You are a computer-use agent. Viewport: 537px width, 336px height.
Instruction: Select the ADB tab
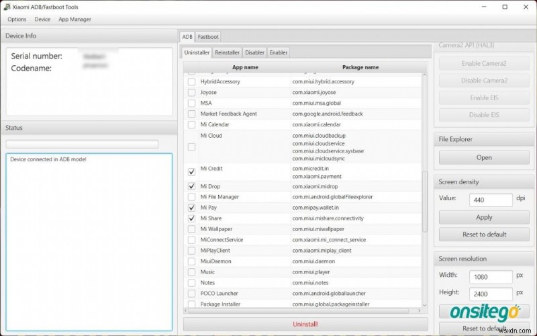187,37
